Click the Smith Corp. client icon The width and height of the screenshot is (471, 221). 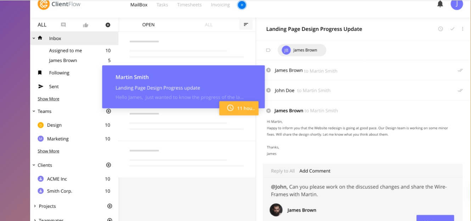(x=40, y=191)
